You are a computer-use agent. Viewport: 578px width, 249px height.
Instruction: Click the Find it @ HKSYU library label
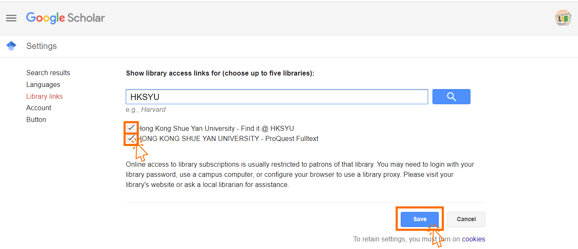coord(216,128)
